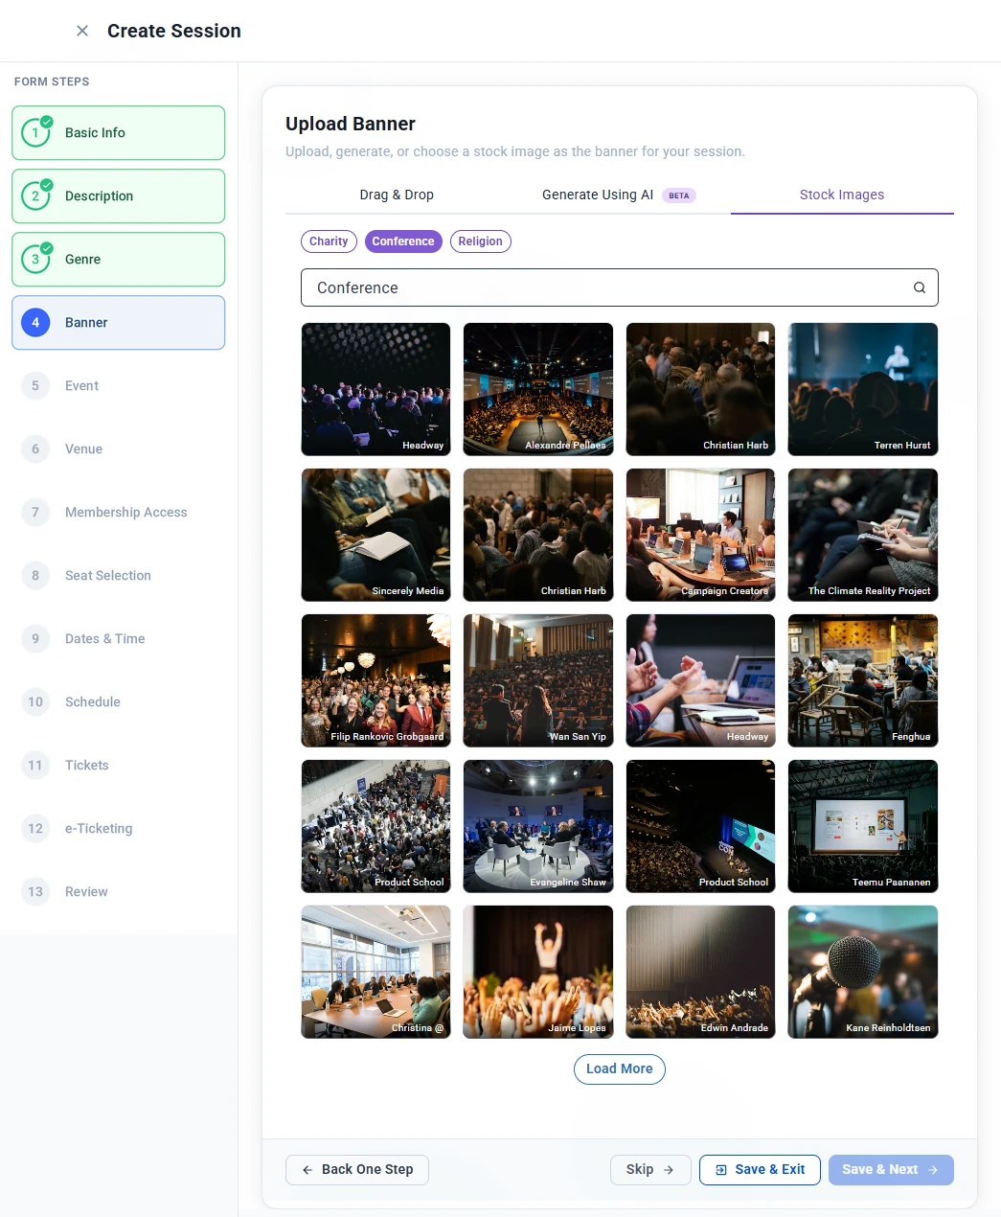Go to the Review step

(x=119, y=892)
